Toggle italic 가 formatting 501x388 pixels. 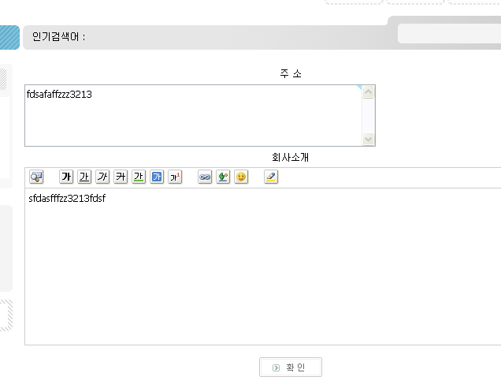(102, 177)
